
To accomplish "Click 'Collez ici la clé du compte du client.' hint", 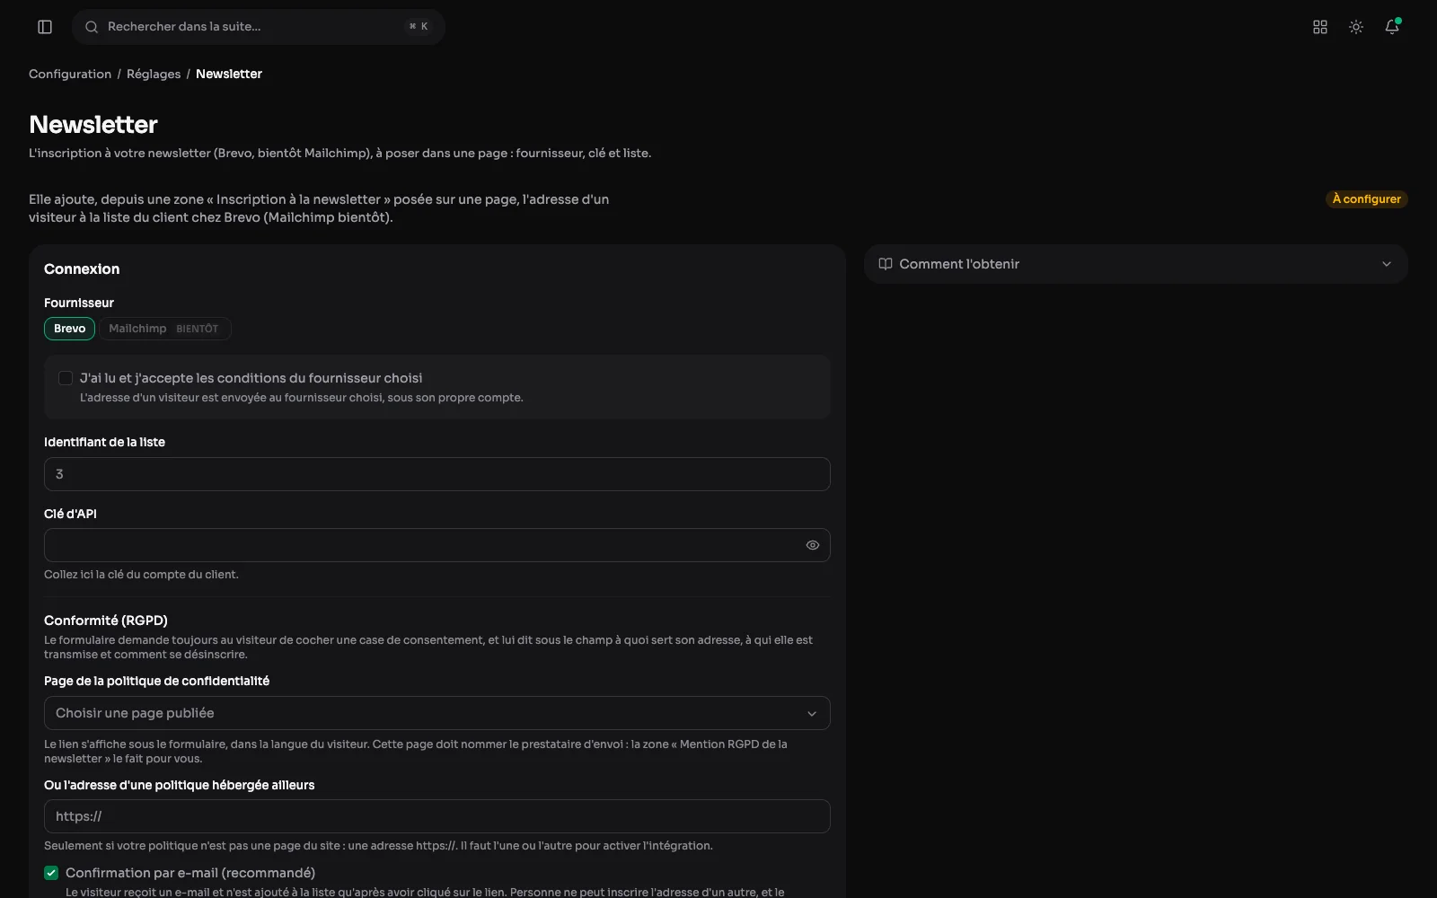I will tap(141, 575).
